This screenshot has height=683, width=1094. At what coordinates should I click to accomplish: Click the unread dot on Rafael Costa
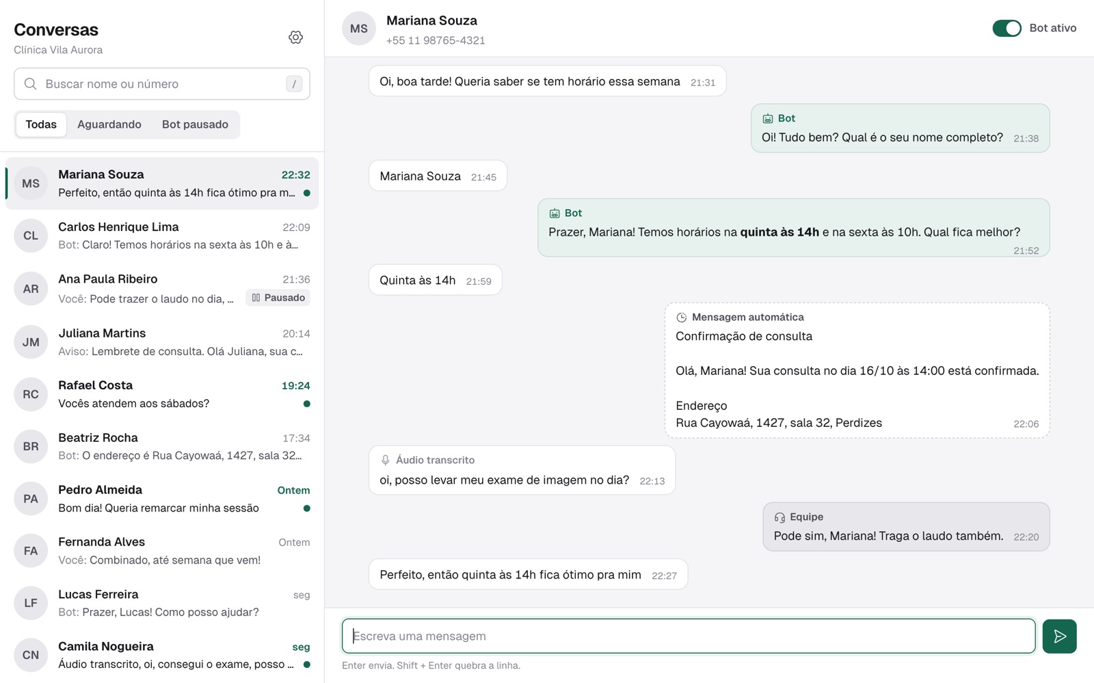pos(306,404)
